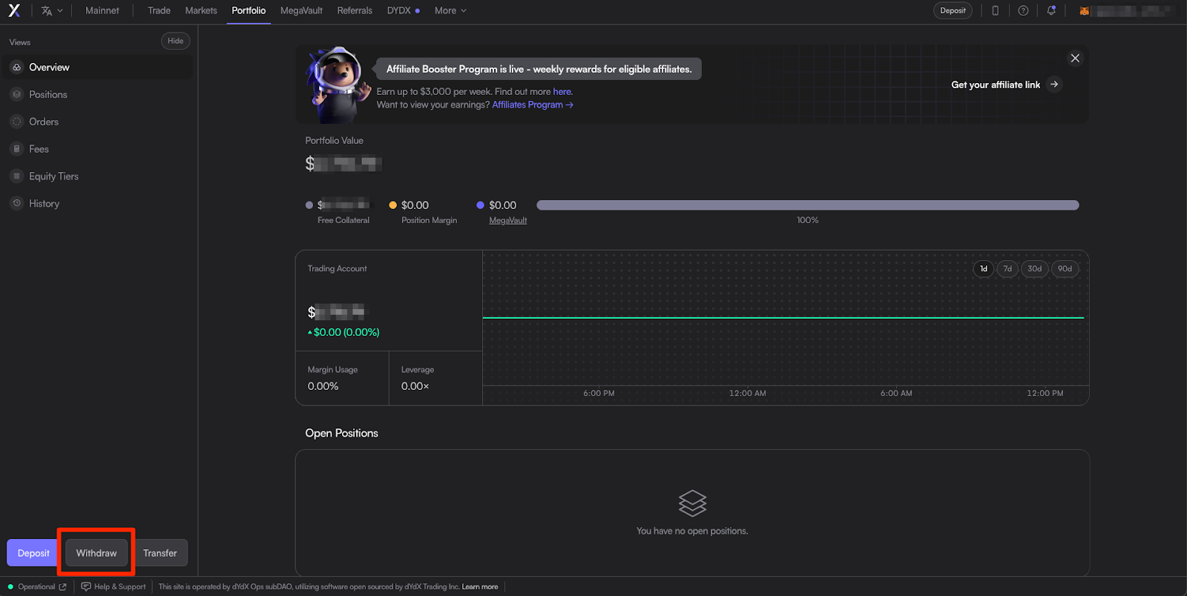Click the MegaVault purple dot
1187x596 pixels.
click(480, 205)
